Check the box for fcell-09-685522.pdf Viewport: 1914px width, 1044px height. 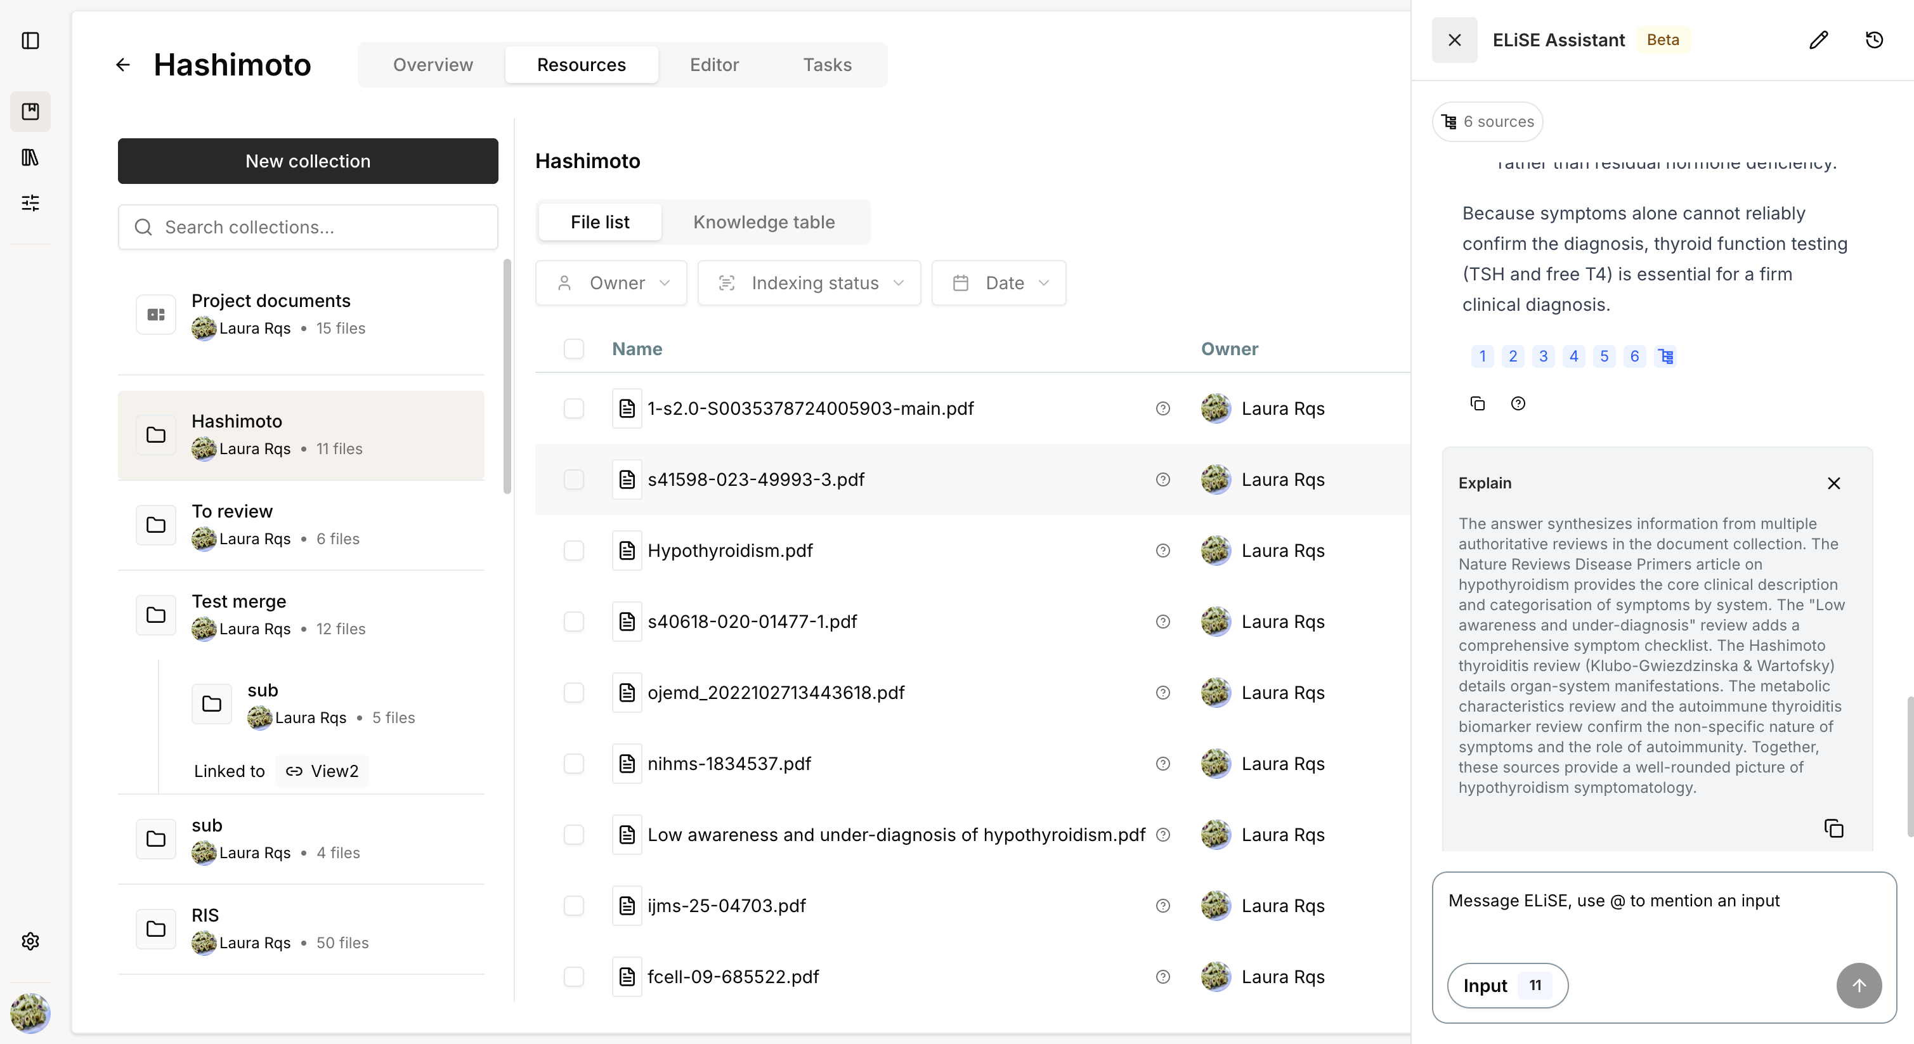coord(573,976)
